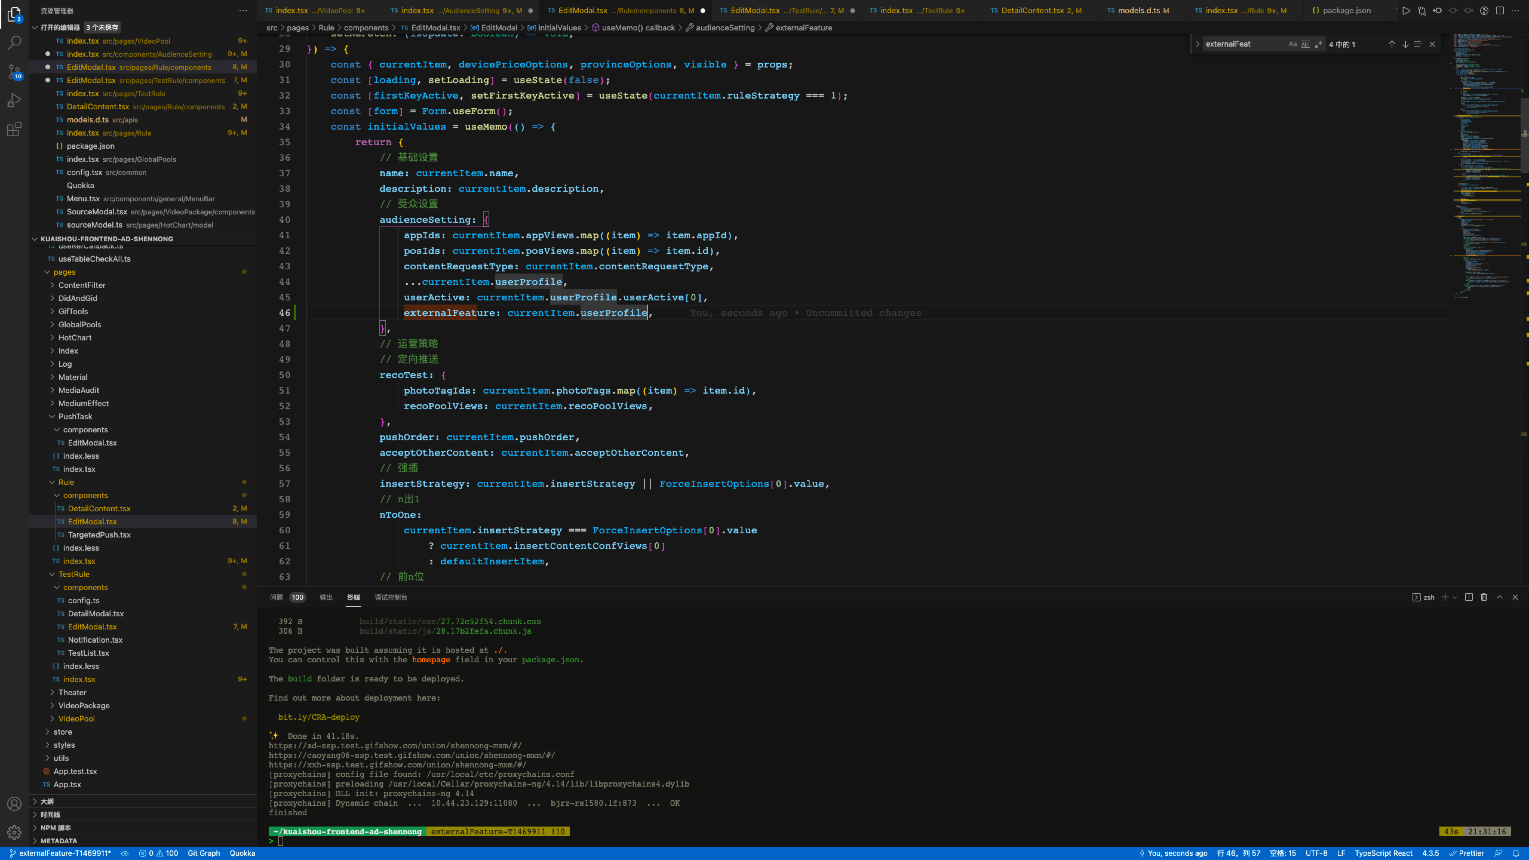Open the 输出 output panel tab

tap(326, 597)
